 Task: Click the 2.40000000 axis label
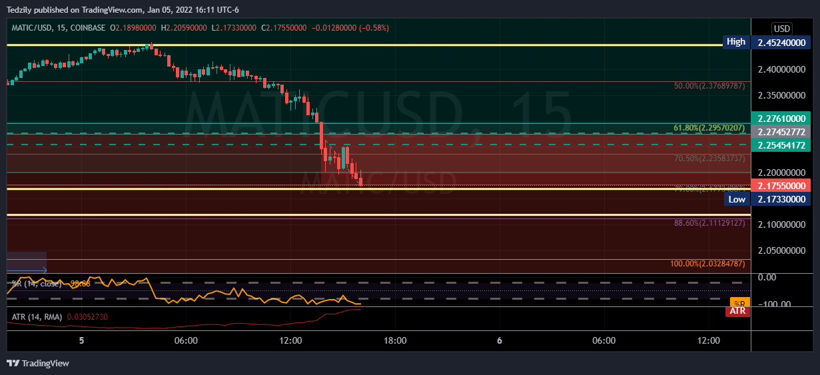[781, 69]
